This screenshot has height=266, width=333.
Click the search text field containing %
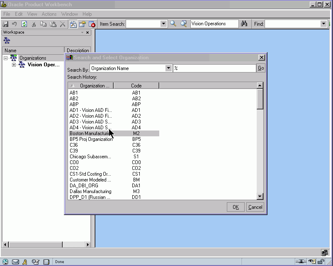214,68
